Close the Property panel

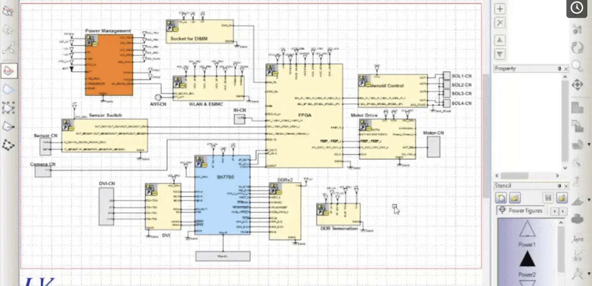566,68
